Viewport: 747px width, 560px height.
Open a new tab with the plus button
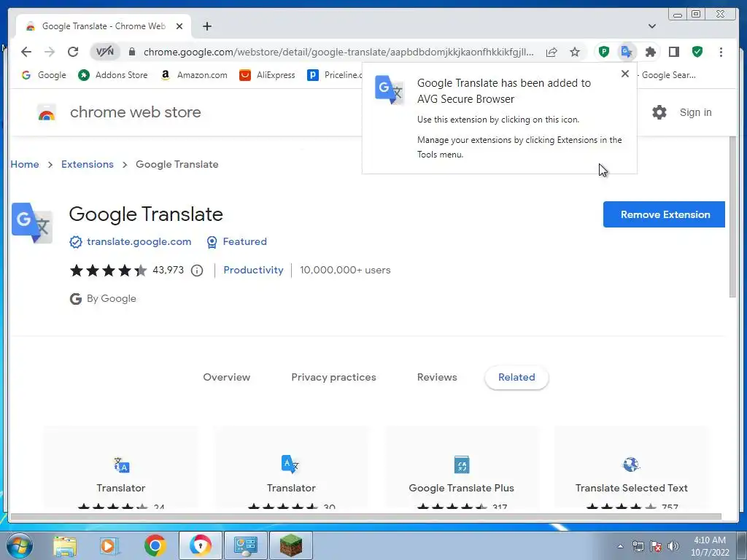pos(206,26)
